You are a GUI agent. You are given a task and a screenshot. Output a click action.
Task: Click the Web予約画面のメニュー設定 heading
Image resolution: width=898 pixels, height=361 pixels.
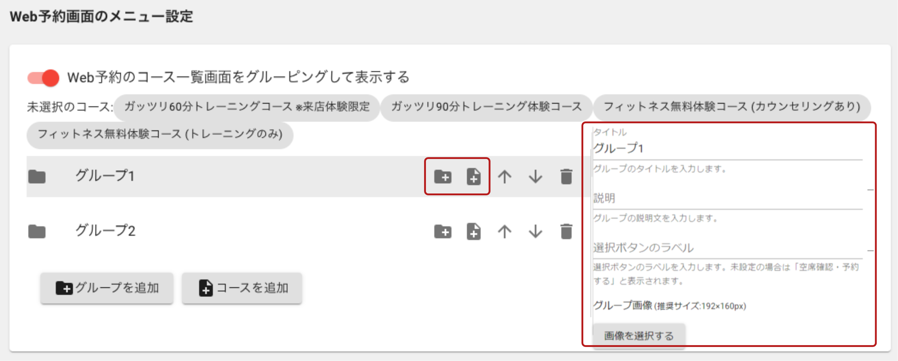pos(101,16)
